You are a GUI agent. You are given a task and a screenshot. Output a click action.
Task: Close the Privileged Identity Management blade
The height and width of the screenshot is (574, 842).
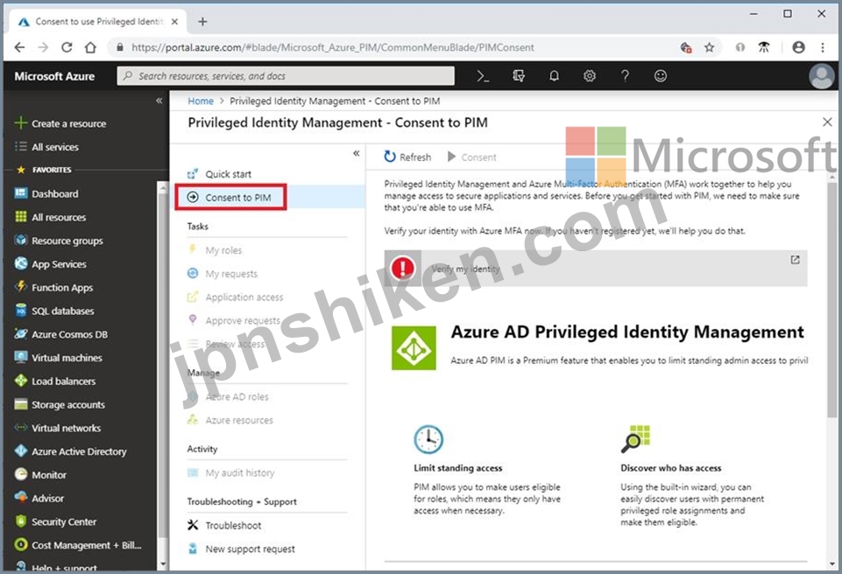tap(827, 122)
